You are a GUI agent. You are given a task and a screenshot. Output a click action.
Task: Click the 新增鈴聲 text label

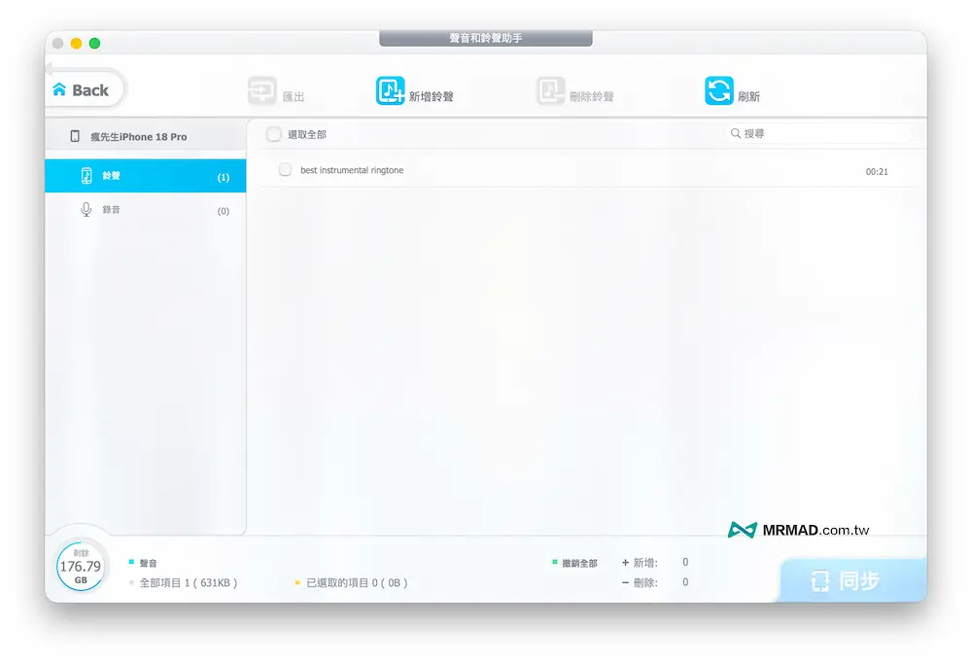tap(431, 96)
